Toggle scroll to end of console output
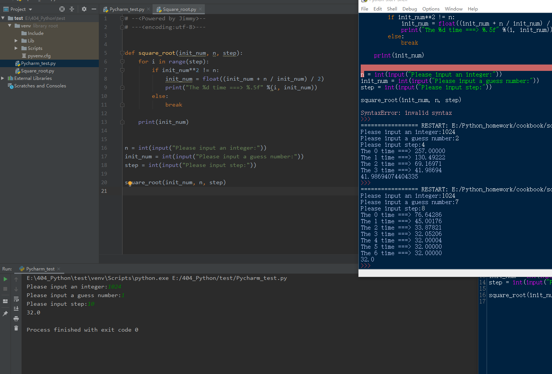Screen dimensions: 552x374 pos(16,308)
